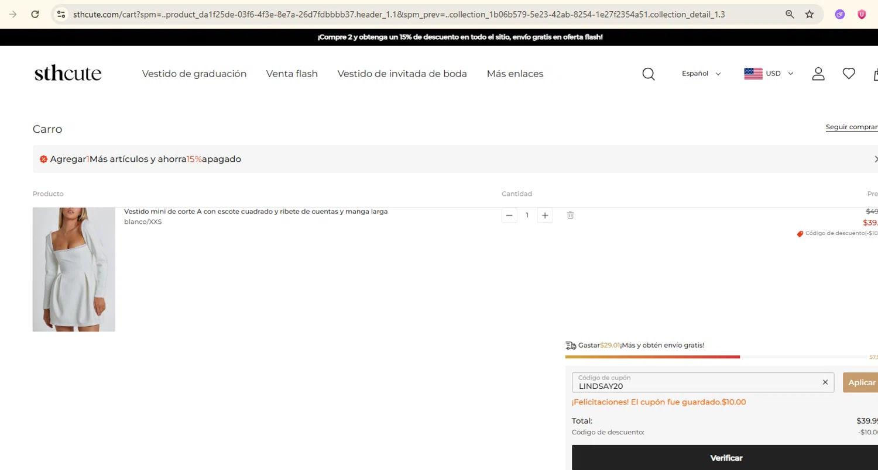Image resolution: width=878 pixels, height=470 pixels.
Task: Bookmark this page with the star icon
Action: pos(810,14)
